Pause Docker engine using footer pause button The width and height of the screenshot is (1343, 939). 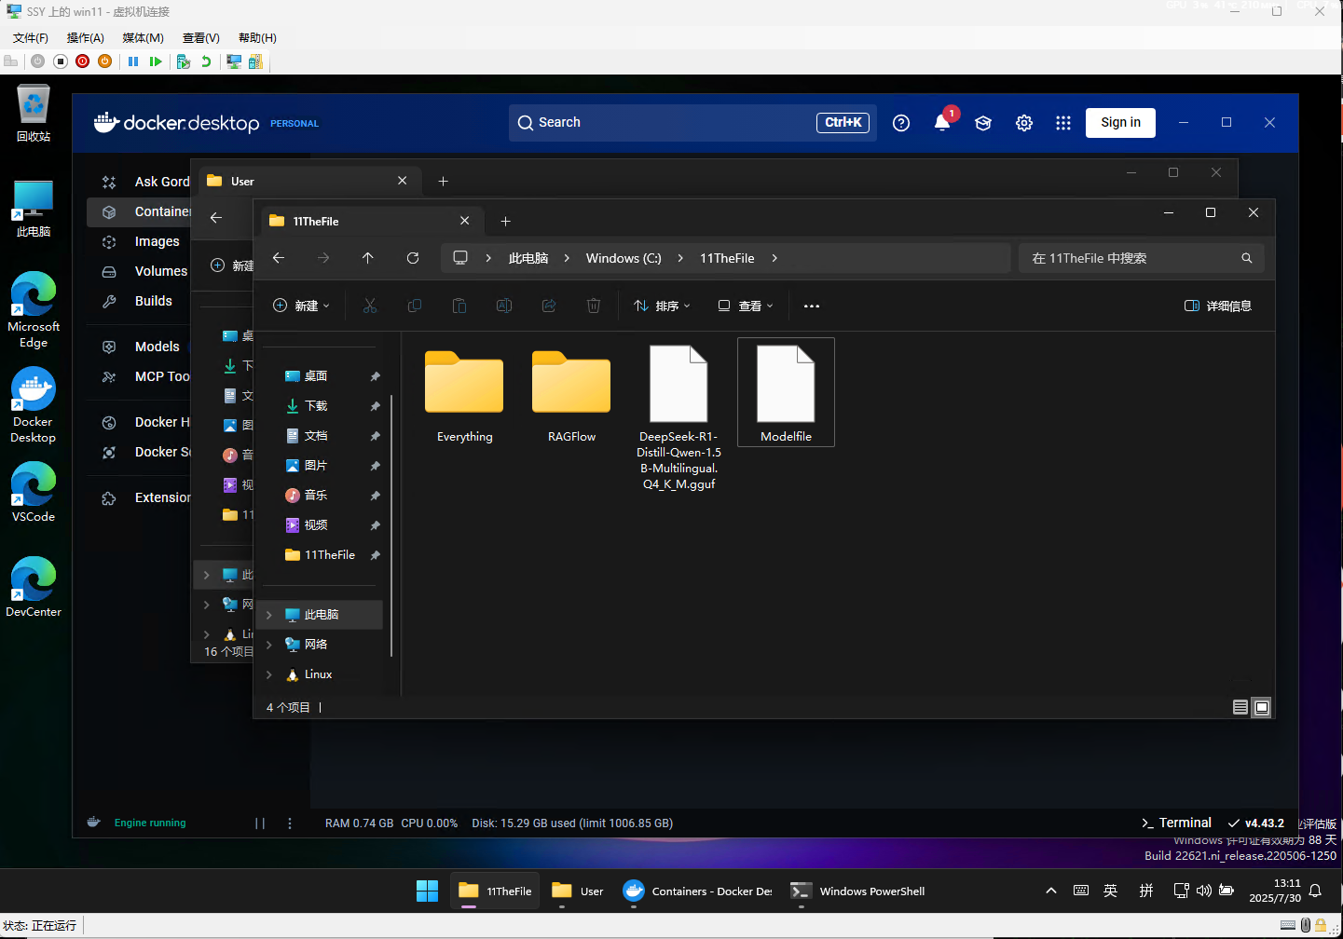pyautogui.click(x=260, y=823)
